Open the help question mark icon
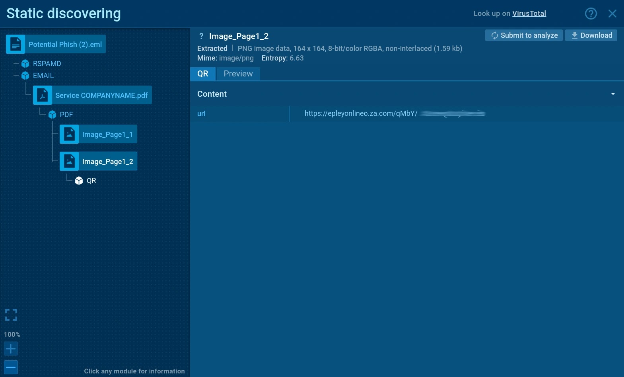 [x=591, y=14]
